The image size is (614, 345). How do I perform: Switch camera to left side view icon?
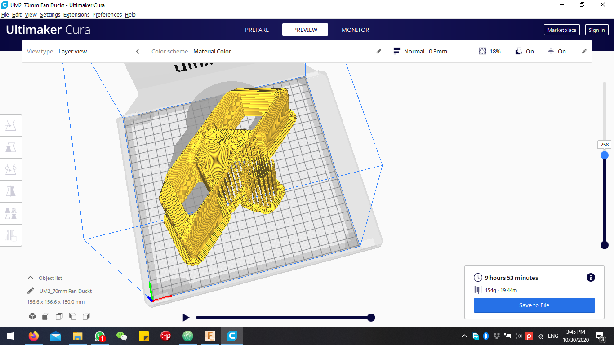click(x=73, y=316)
